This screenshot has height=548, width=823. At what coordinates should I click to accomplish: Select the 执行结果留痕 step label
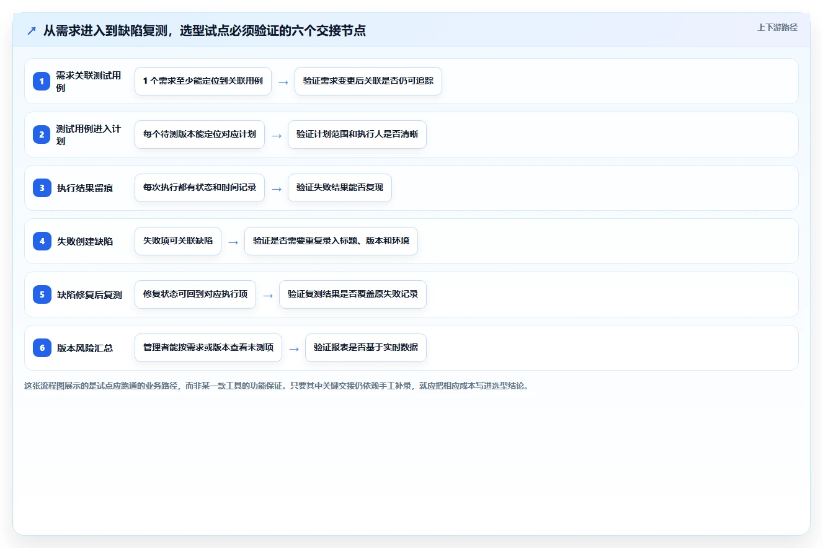(85, 188)
